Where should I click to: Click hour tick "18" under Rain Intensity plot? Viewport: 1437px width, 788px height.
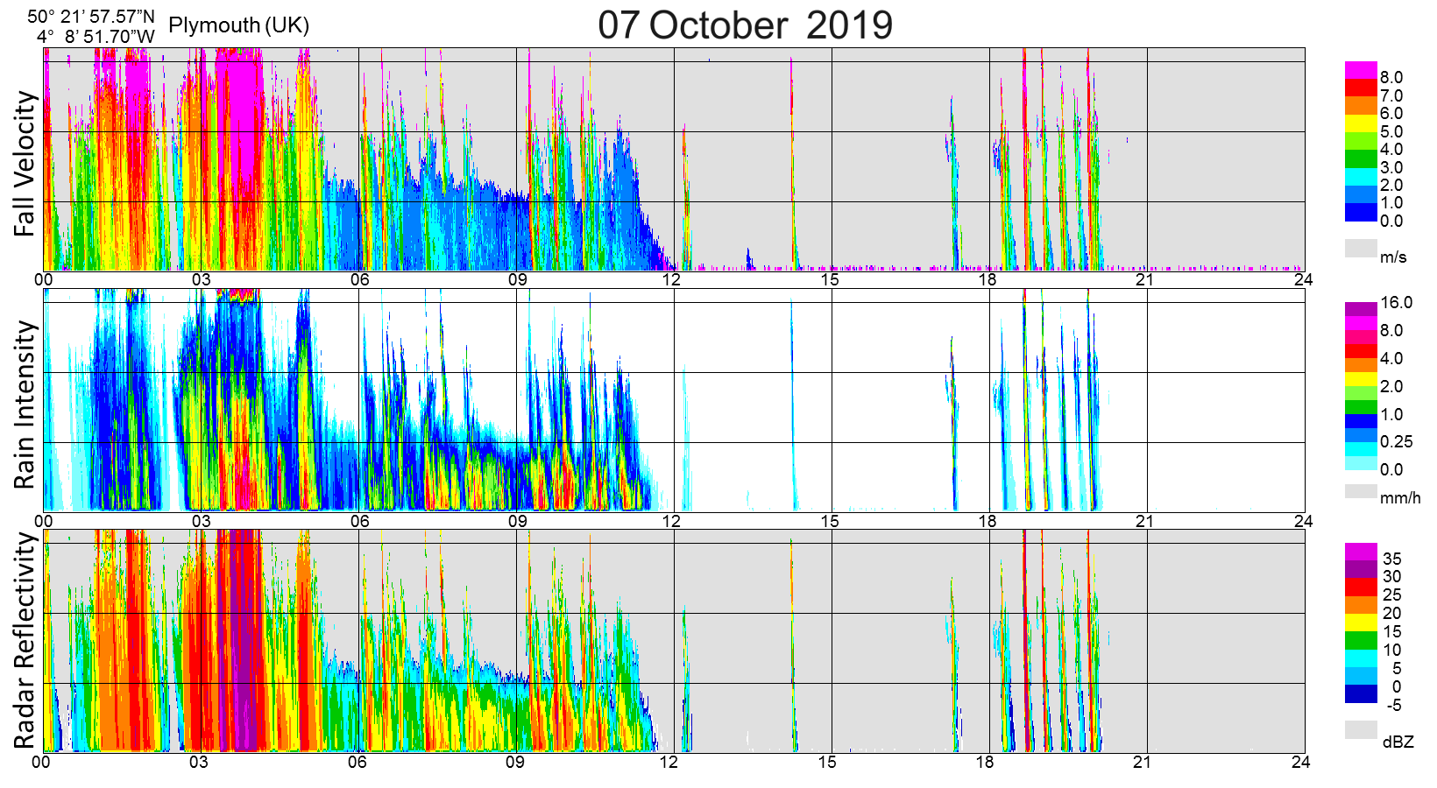987,521
